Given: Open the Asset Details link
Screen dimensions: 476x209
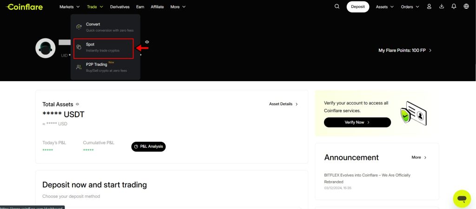Looking at the screenshot, I should tap(284, 104).
